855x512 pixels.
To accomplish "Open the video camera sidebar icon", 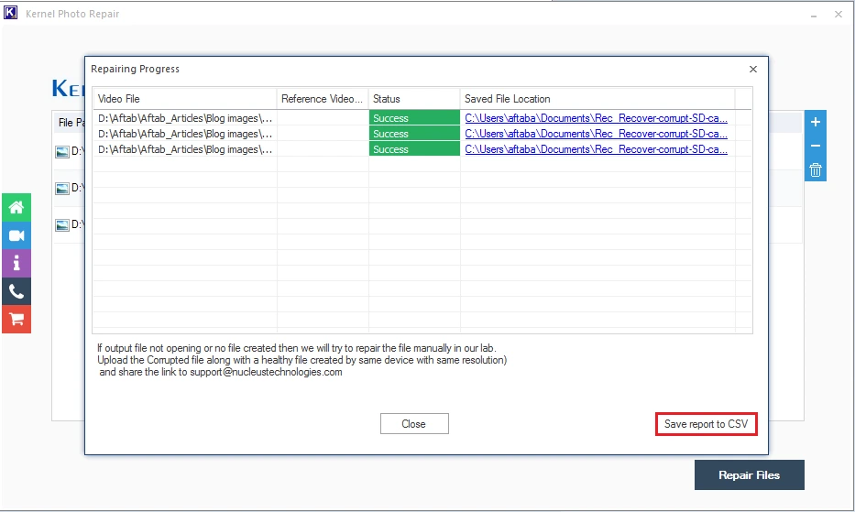I will click(16, 235).
